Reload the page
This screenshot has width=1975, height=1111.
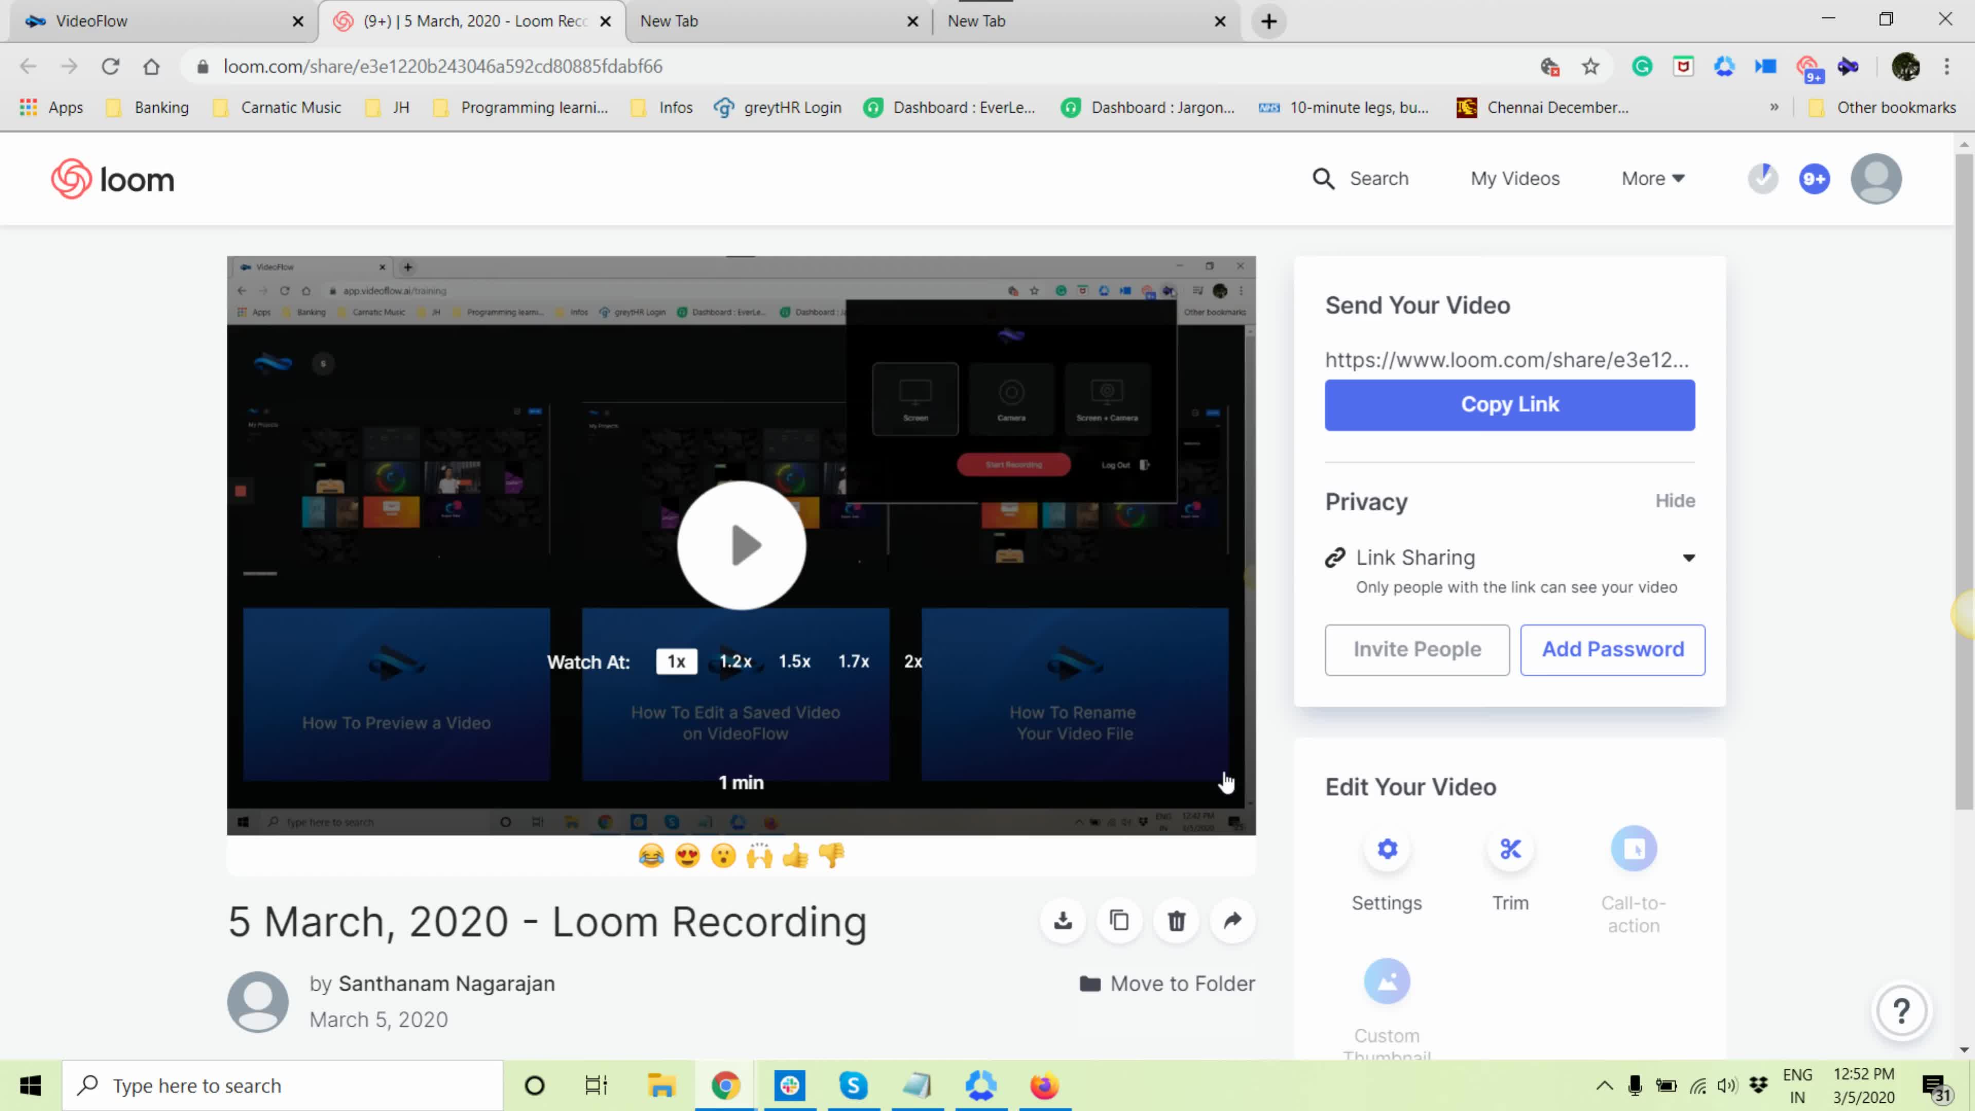pyautogui.click(x=111, y=67)
